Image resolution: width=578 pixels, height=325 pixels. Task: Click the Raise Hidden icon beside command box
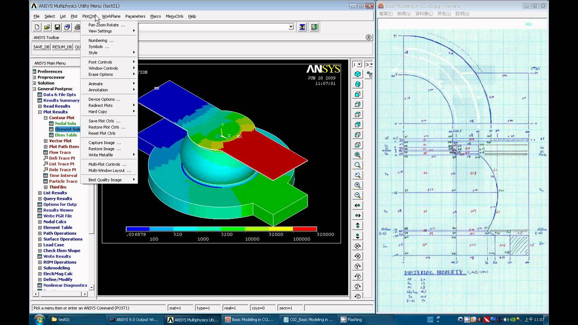(302, 27)
